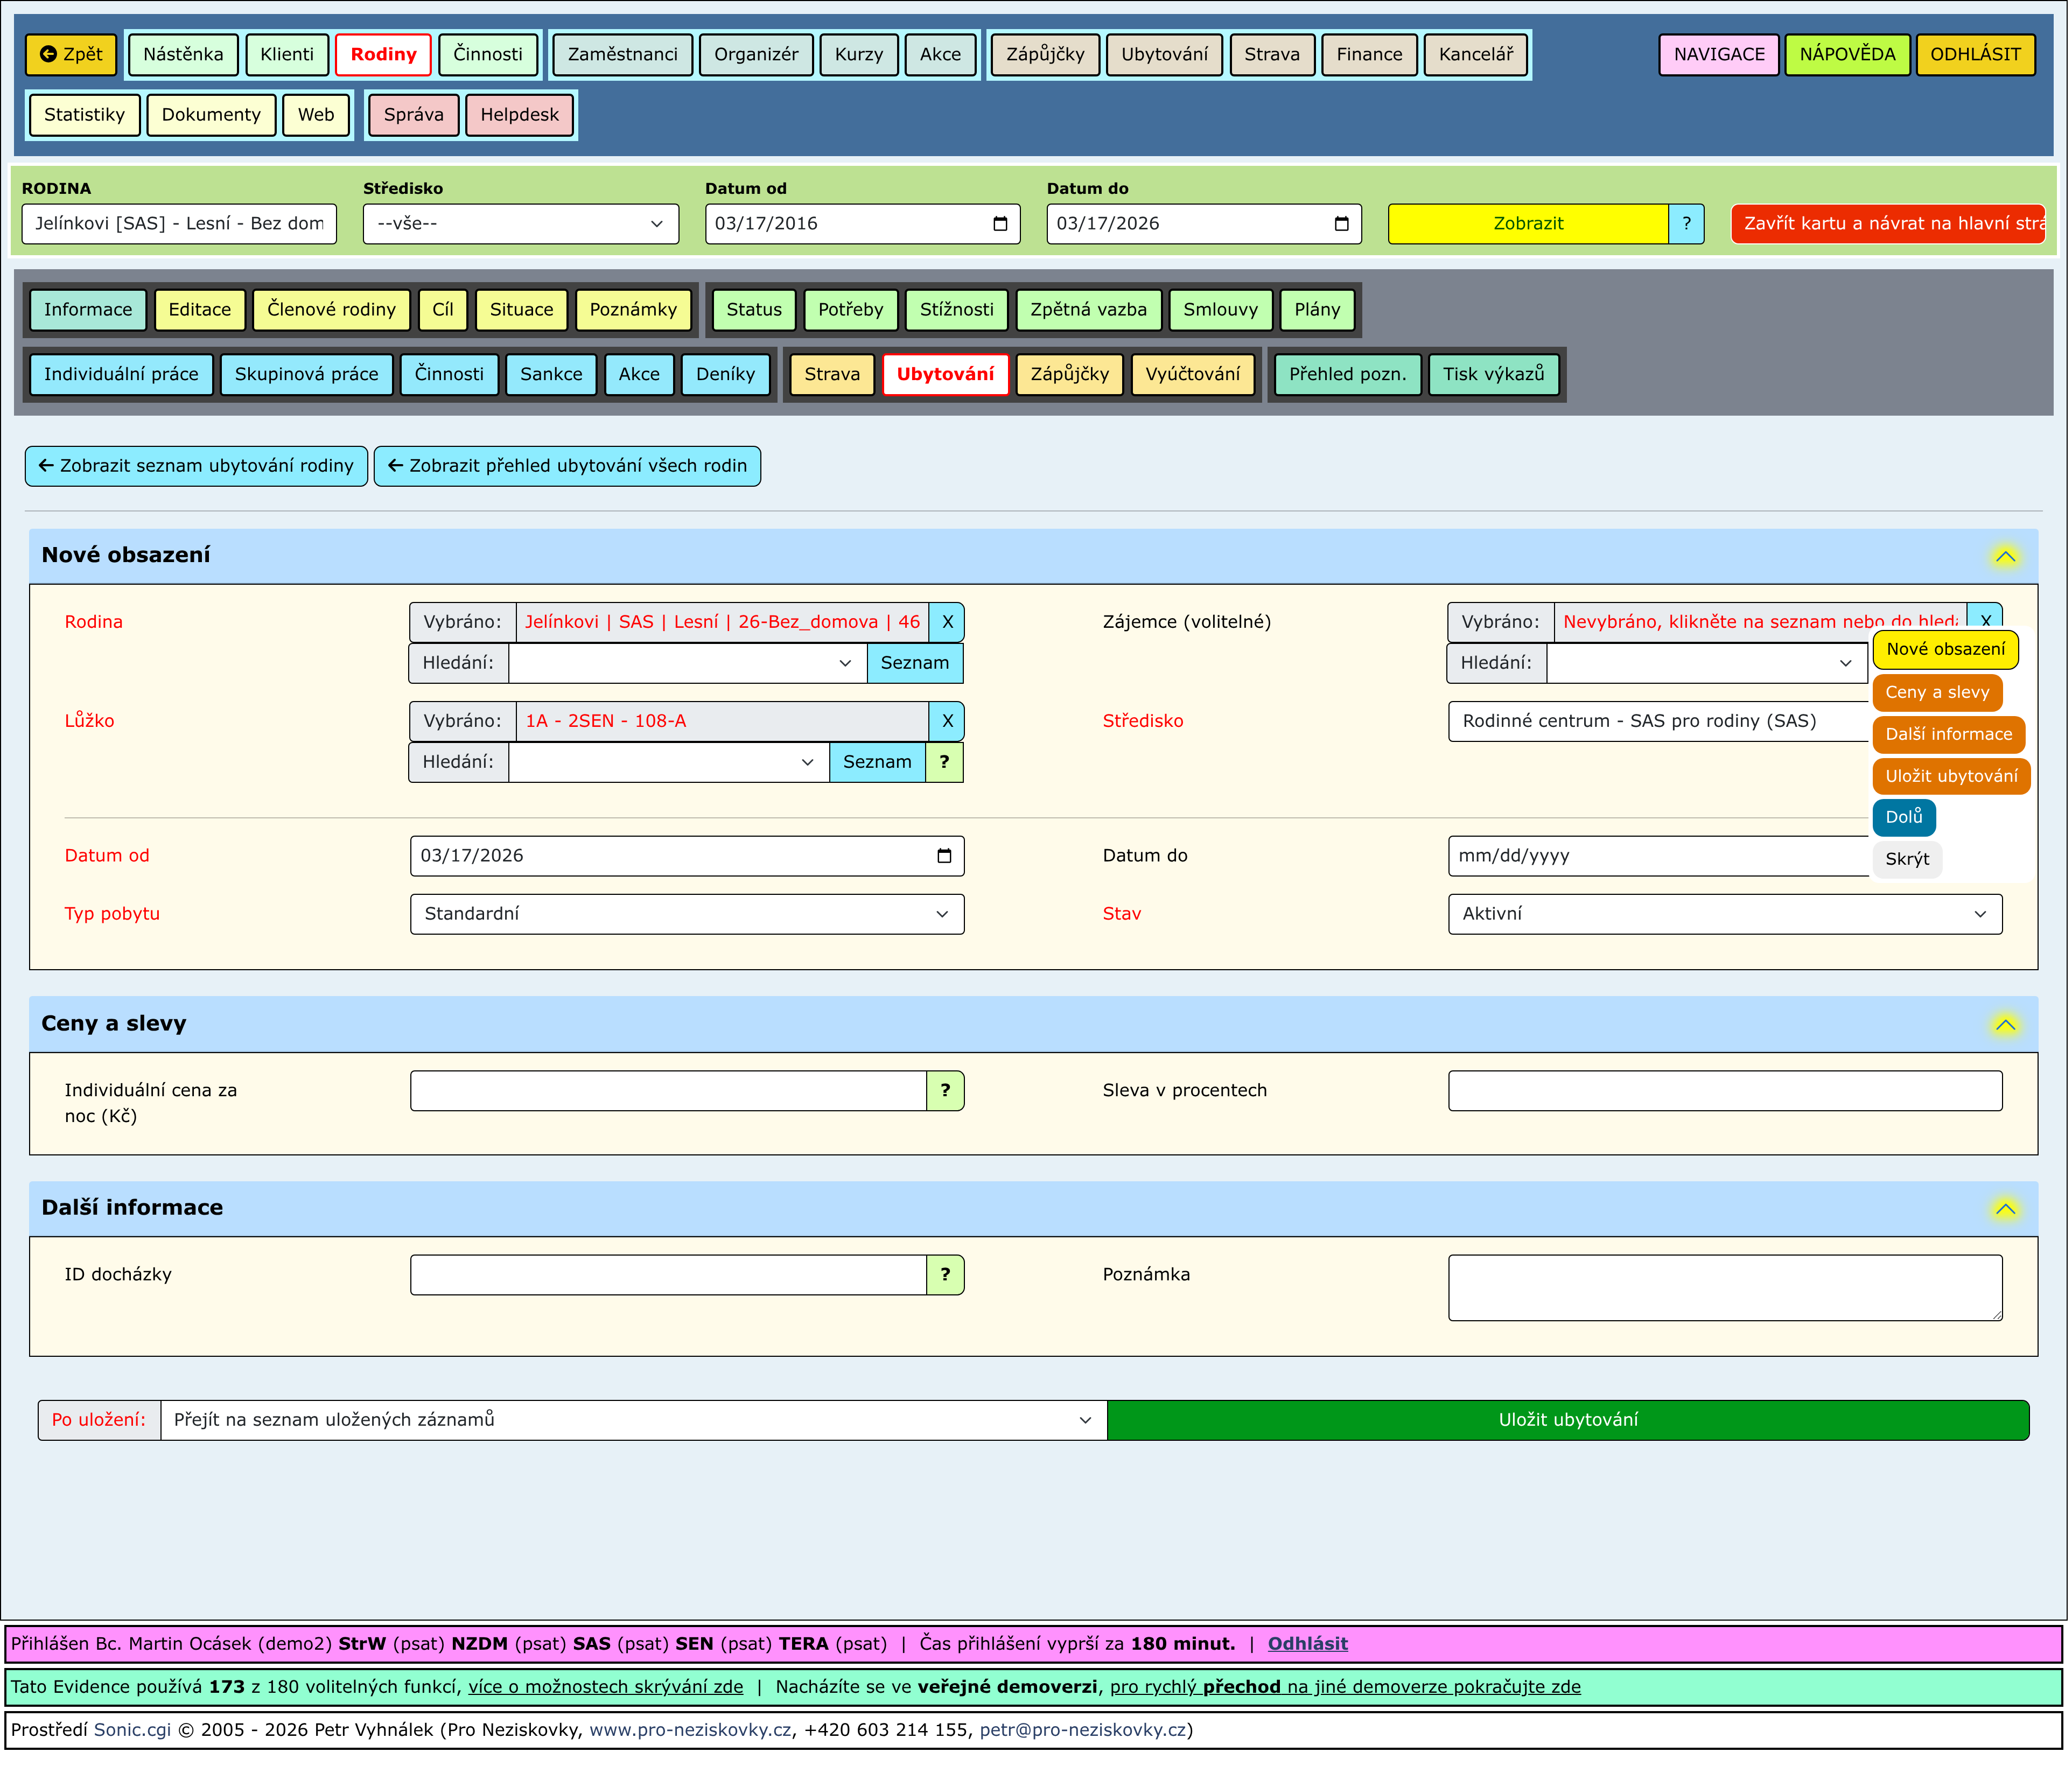
Task: Open the Typ pobytu dropdown
Action: click(686, 914)
